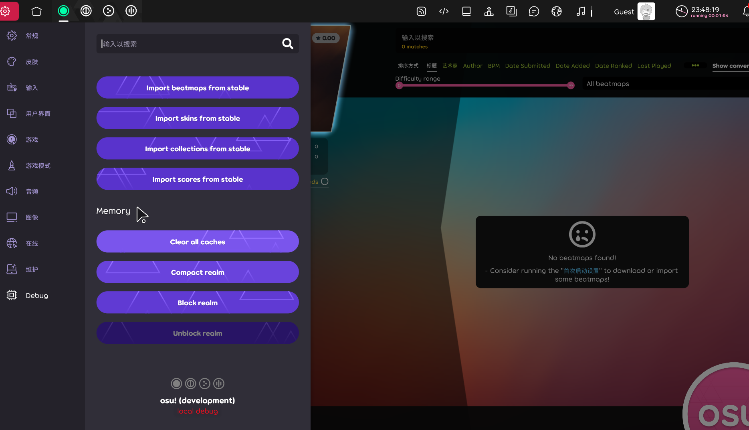Click the sad face no-beatmaps icon
This screenshot has width=749, height=430.
pos(582,234)
